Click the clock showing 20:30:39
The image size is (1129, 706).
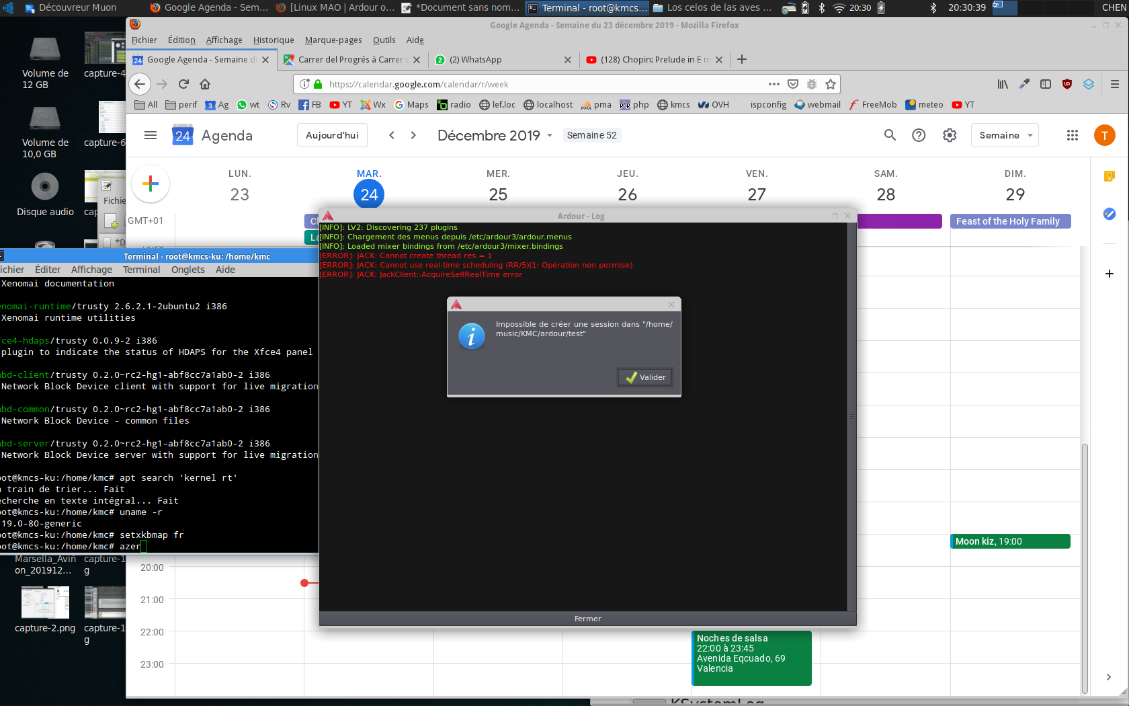[x=967, y=8]
